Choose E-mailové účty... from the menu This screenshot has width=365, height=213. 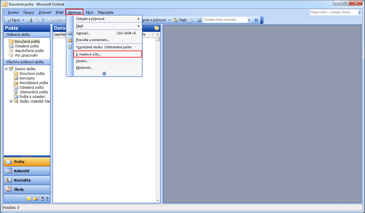tap(108, 54)
